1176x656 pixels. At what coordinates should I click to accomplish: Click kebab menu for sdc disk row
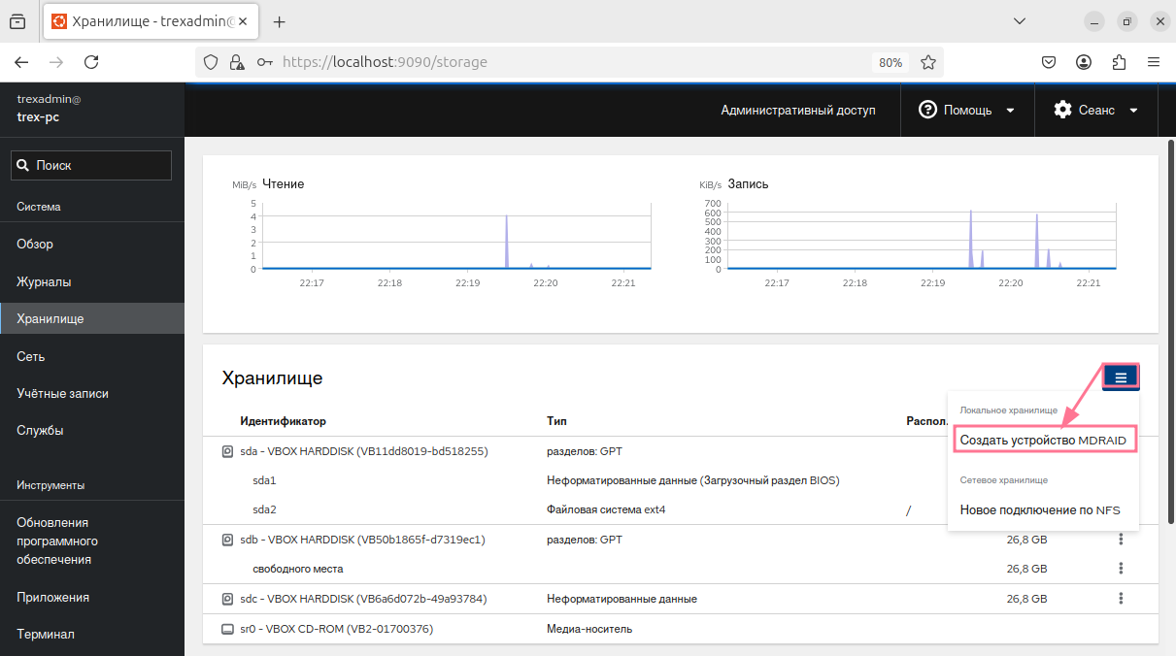pyautogui.click(x=1121, y=599)
